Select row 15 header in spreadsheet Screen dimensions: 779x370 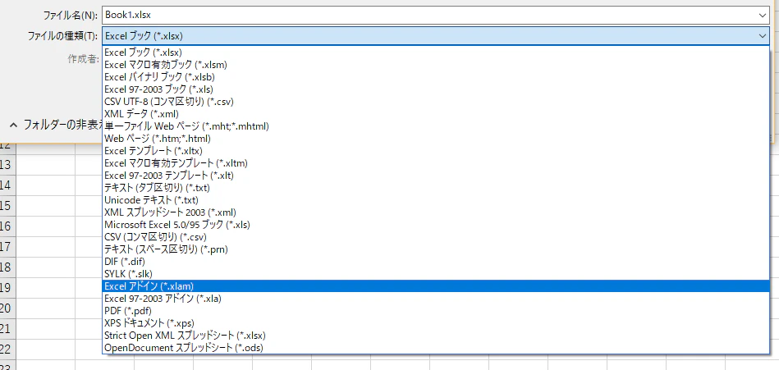tap(7, 206)
